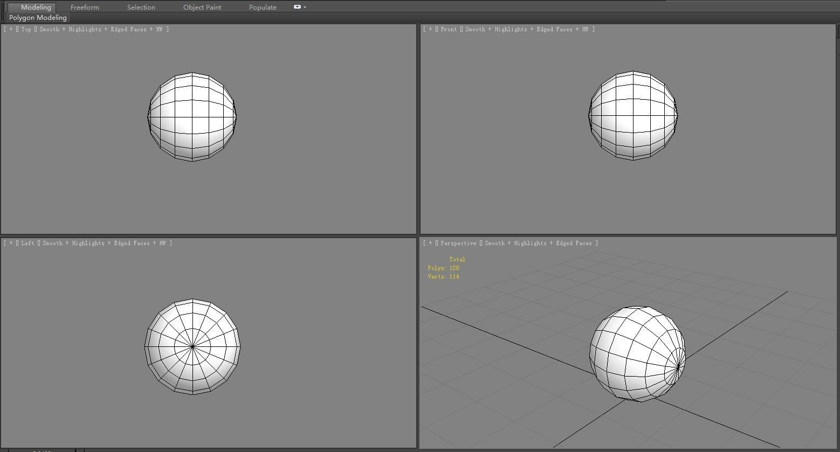Open the Populate ribbon tab
Viewport: 840px width, 452px height.
point(263,7)
